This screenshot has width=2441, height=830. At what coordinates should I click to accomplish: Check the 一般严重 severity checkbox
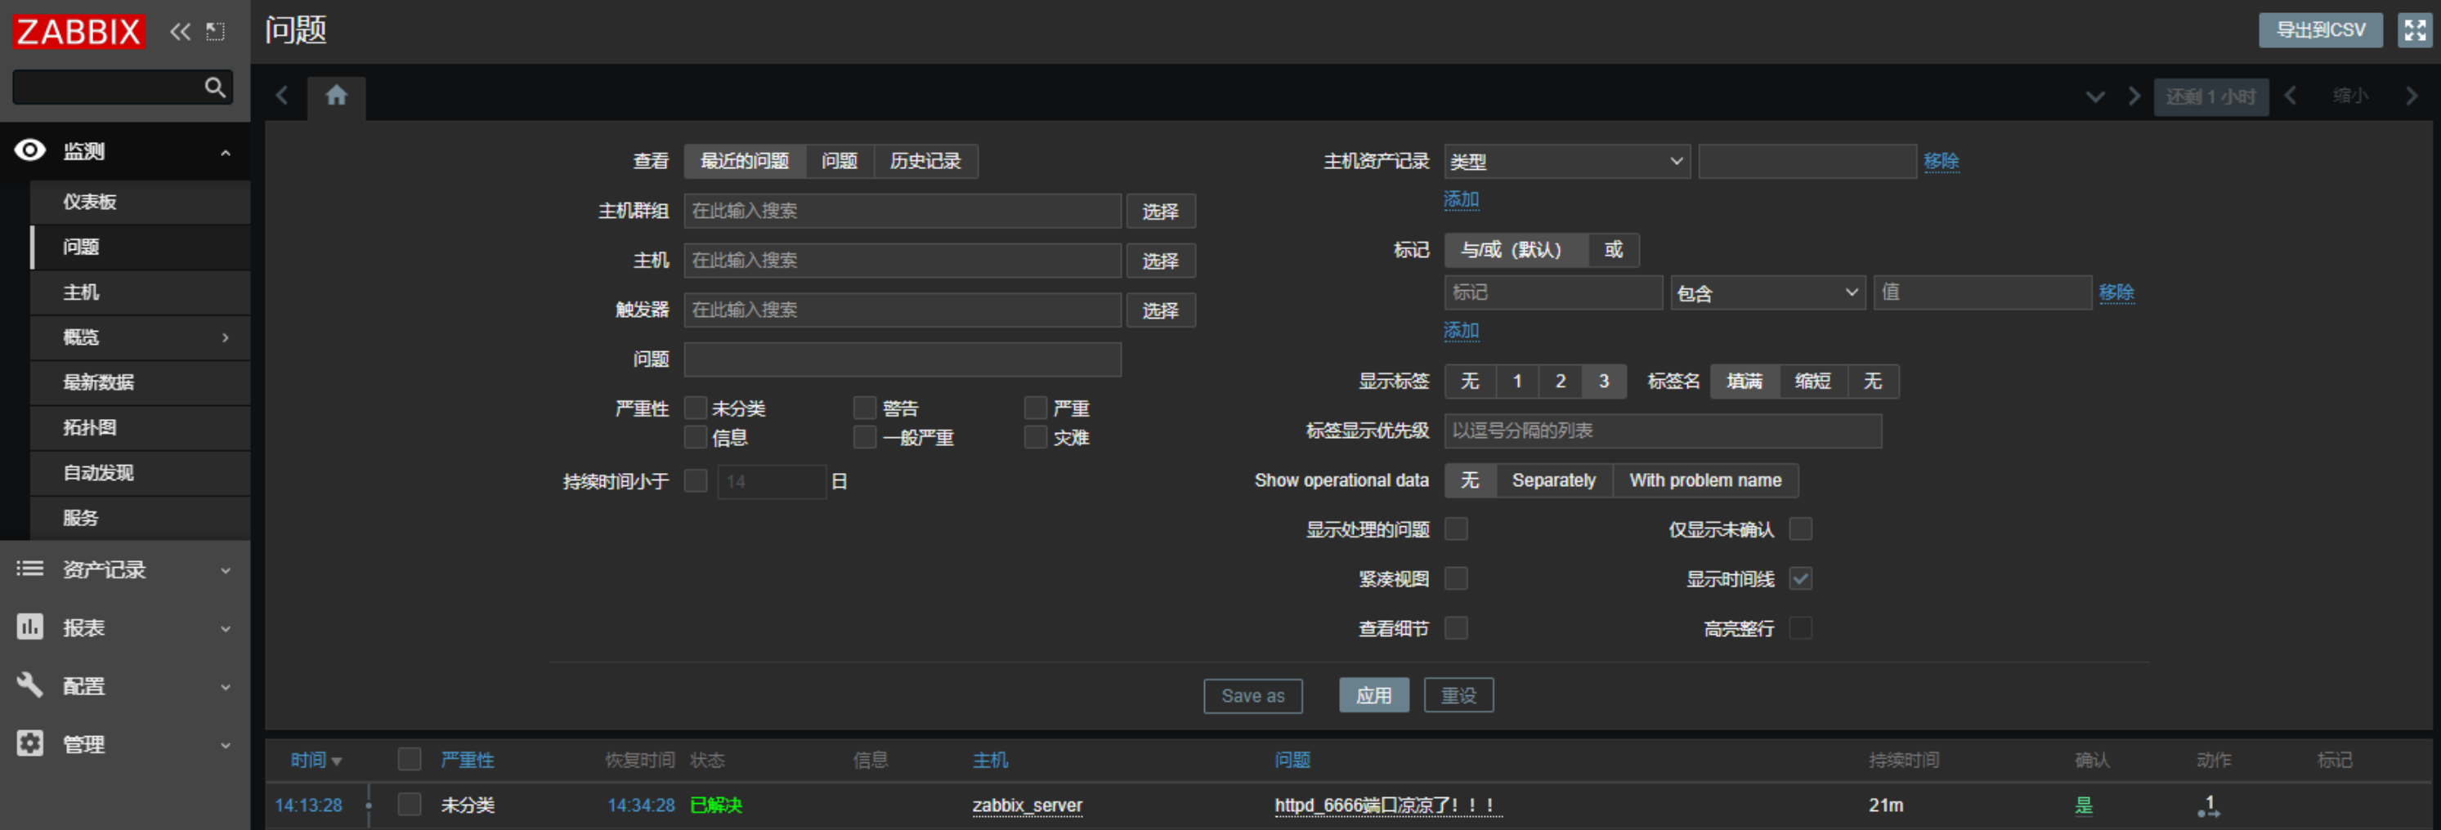pos(864,437)
